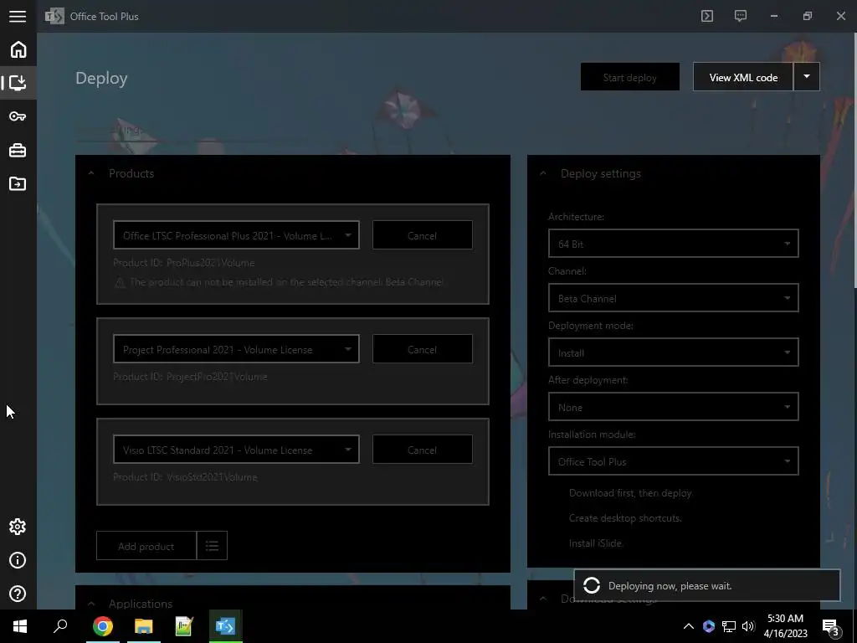Go to the Home page icon
This screenshot has width=857, height=643.
pos(18,49)
